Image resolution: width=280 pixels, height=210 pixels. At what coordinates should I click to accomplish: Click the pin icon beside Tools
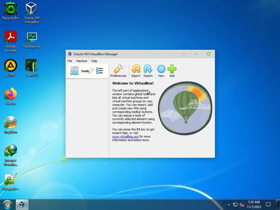(91, 71)
